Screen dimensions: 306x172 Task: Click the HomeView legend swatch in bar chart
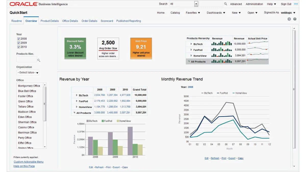tap(118, 121)
